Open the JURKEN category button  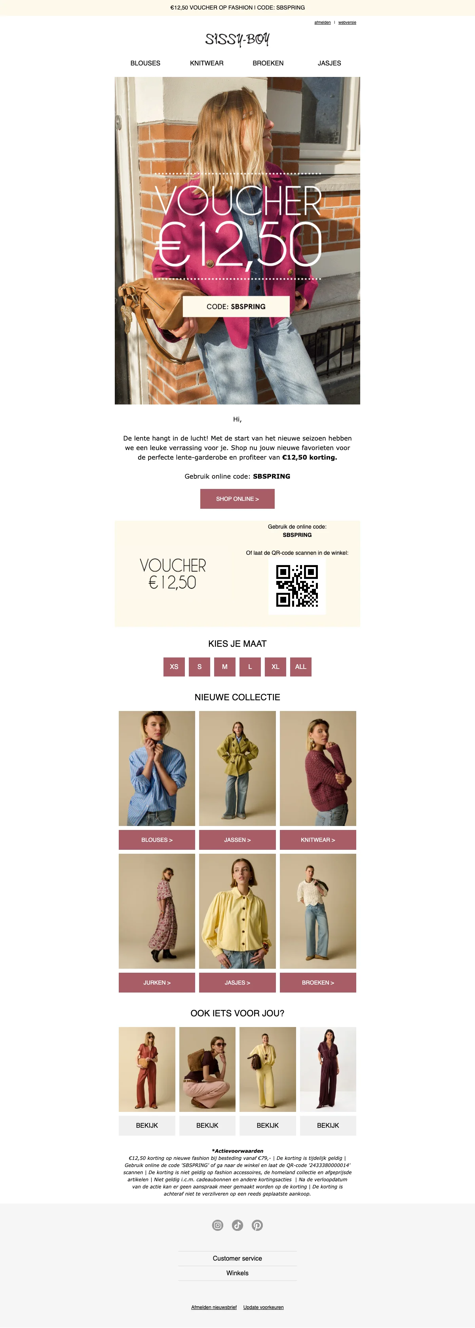tap(157, 983)
